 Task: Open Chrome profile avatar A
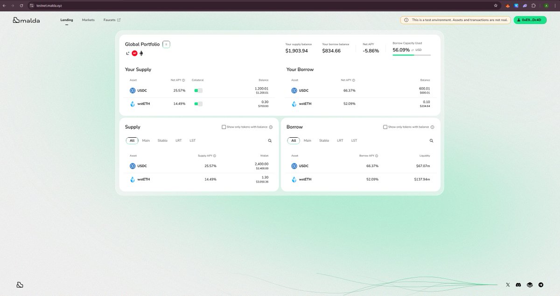(546, 5)
